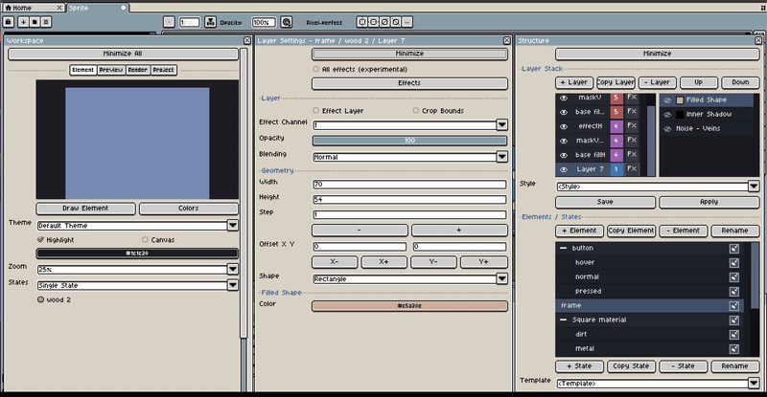Click the second symmetry icon with horizontal line
This screenshot has height=397, width=767.
[x=373, y=22]
